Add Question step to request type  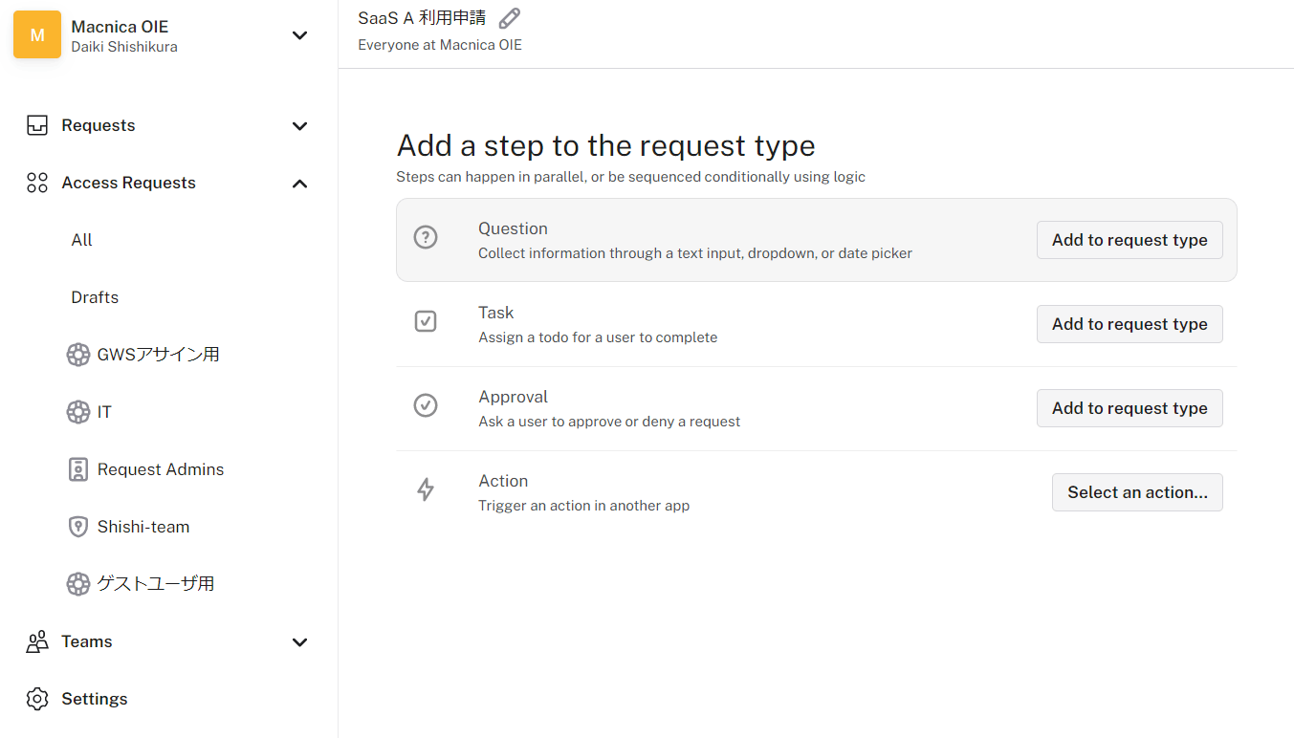(x=1129, y=240)
